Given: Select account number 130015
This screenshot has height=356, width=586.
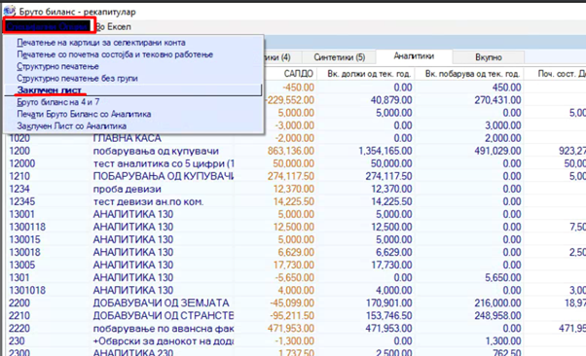Looking at the screenshot, I should (24, 239).
